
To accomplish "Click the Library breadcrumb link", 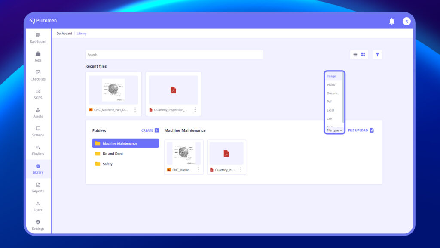I will 82,34.
